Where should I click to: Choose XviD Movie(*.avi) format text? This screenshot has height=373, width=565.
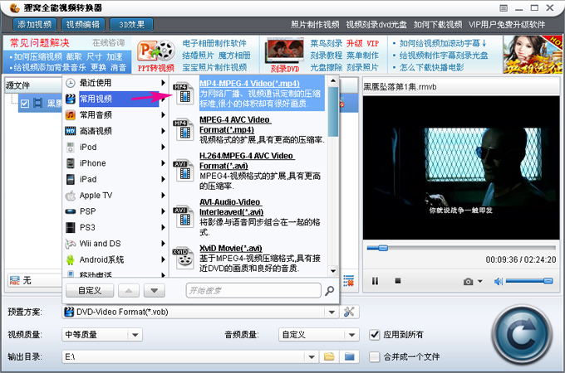231,249
